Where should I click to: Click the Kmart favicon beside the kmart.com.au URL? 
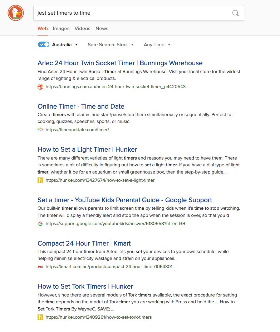click(40, 267)
